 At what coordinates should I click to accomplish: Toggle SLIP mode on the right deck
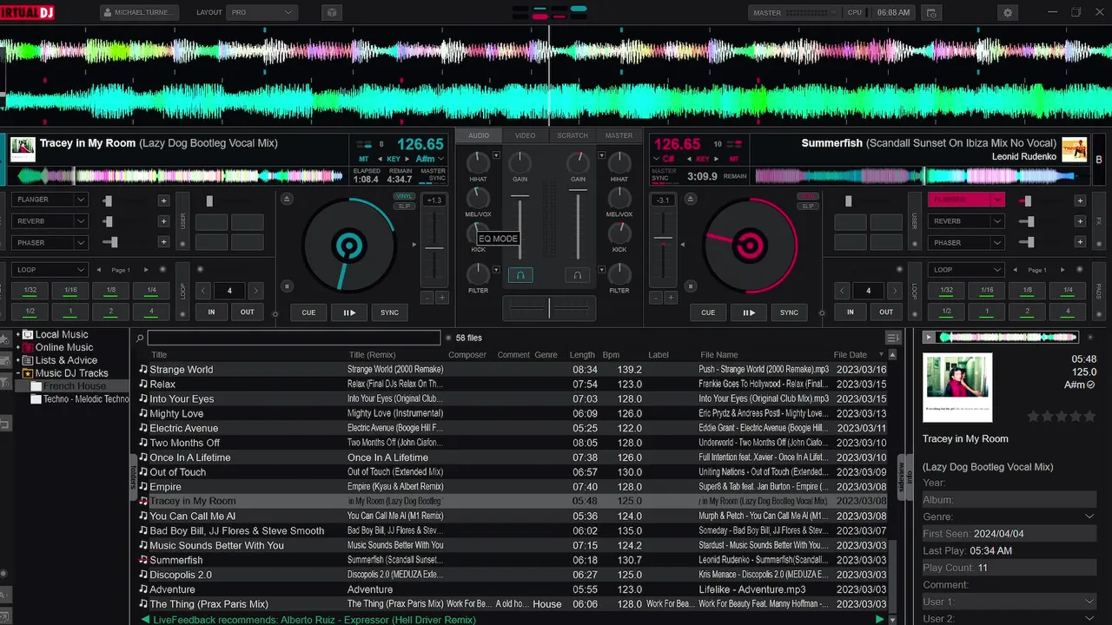click(808, 206)
